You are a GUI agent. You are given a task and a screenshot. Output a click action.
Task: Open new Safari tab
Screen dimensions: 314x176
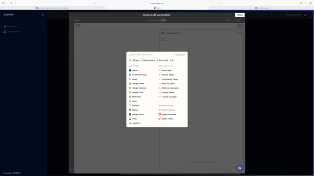pyautogui.click(x=306, y=3)
